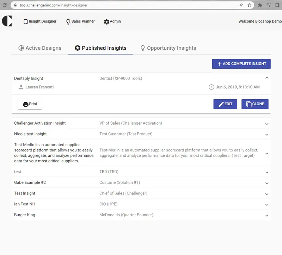The height and width of the screenshot is (255, 282).
Task: Open the Admin gear menu
Action: point(112,21)
